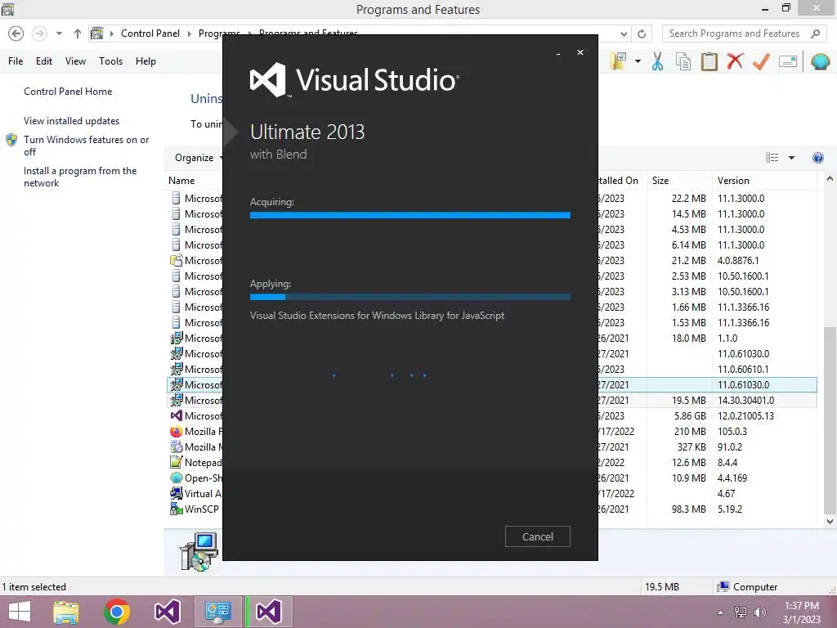This screenshot has width=837, height=628.
Task: Open the Tools menu
Action: 110,61
